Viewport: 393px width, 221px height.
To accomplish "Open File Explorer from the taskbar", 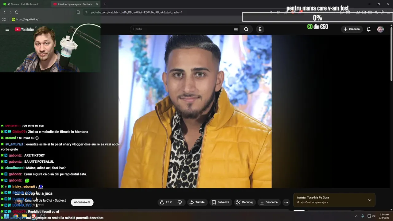I will point(25,216).
